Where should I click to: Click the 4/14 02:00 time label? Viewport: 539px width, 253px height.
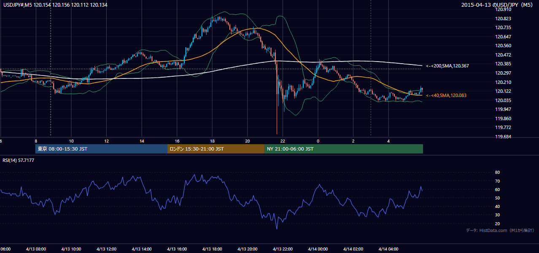click(353, 249)
